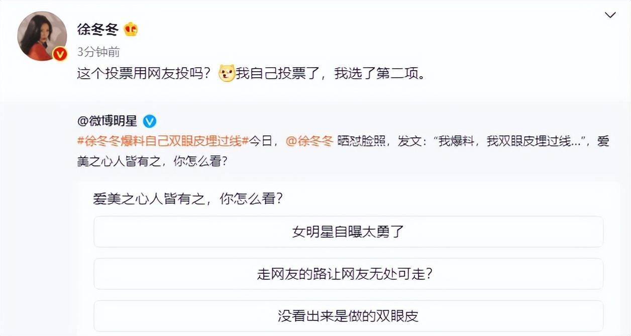Open 徐冬冬's profile avatar picture
The height and width of the screenshot is (336, 631).
click(x=41, y=35)
